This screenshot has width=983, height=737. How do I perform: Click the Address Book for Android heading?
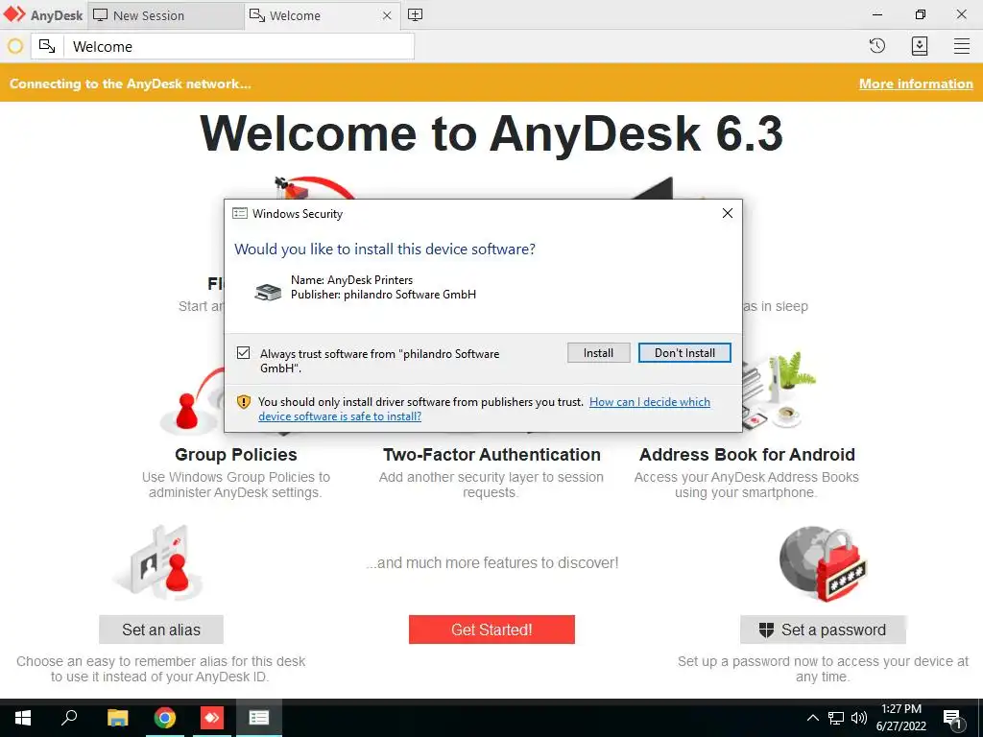click(x=747, y=454)
